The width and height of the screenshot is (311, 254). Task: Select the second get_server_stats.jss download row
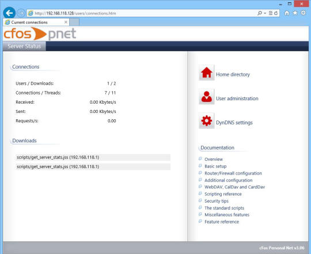tap(93, 167)
